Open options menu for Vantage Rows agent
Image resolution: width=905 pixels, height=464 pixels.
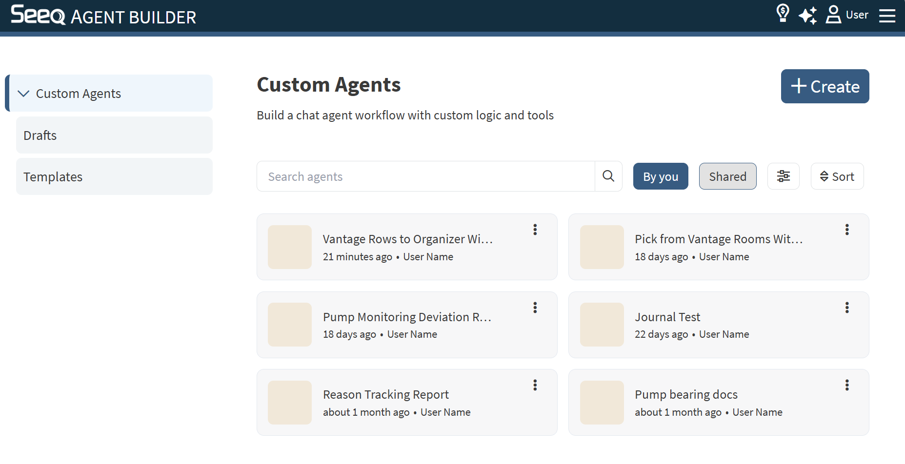pyautogui.click(x=535, y=230)
